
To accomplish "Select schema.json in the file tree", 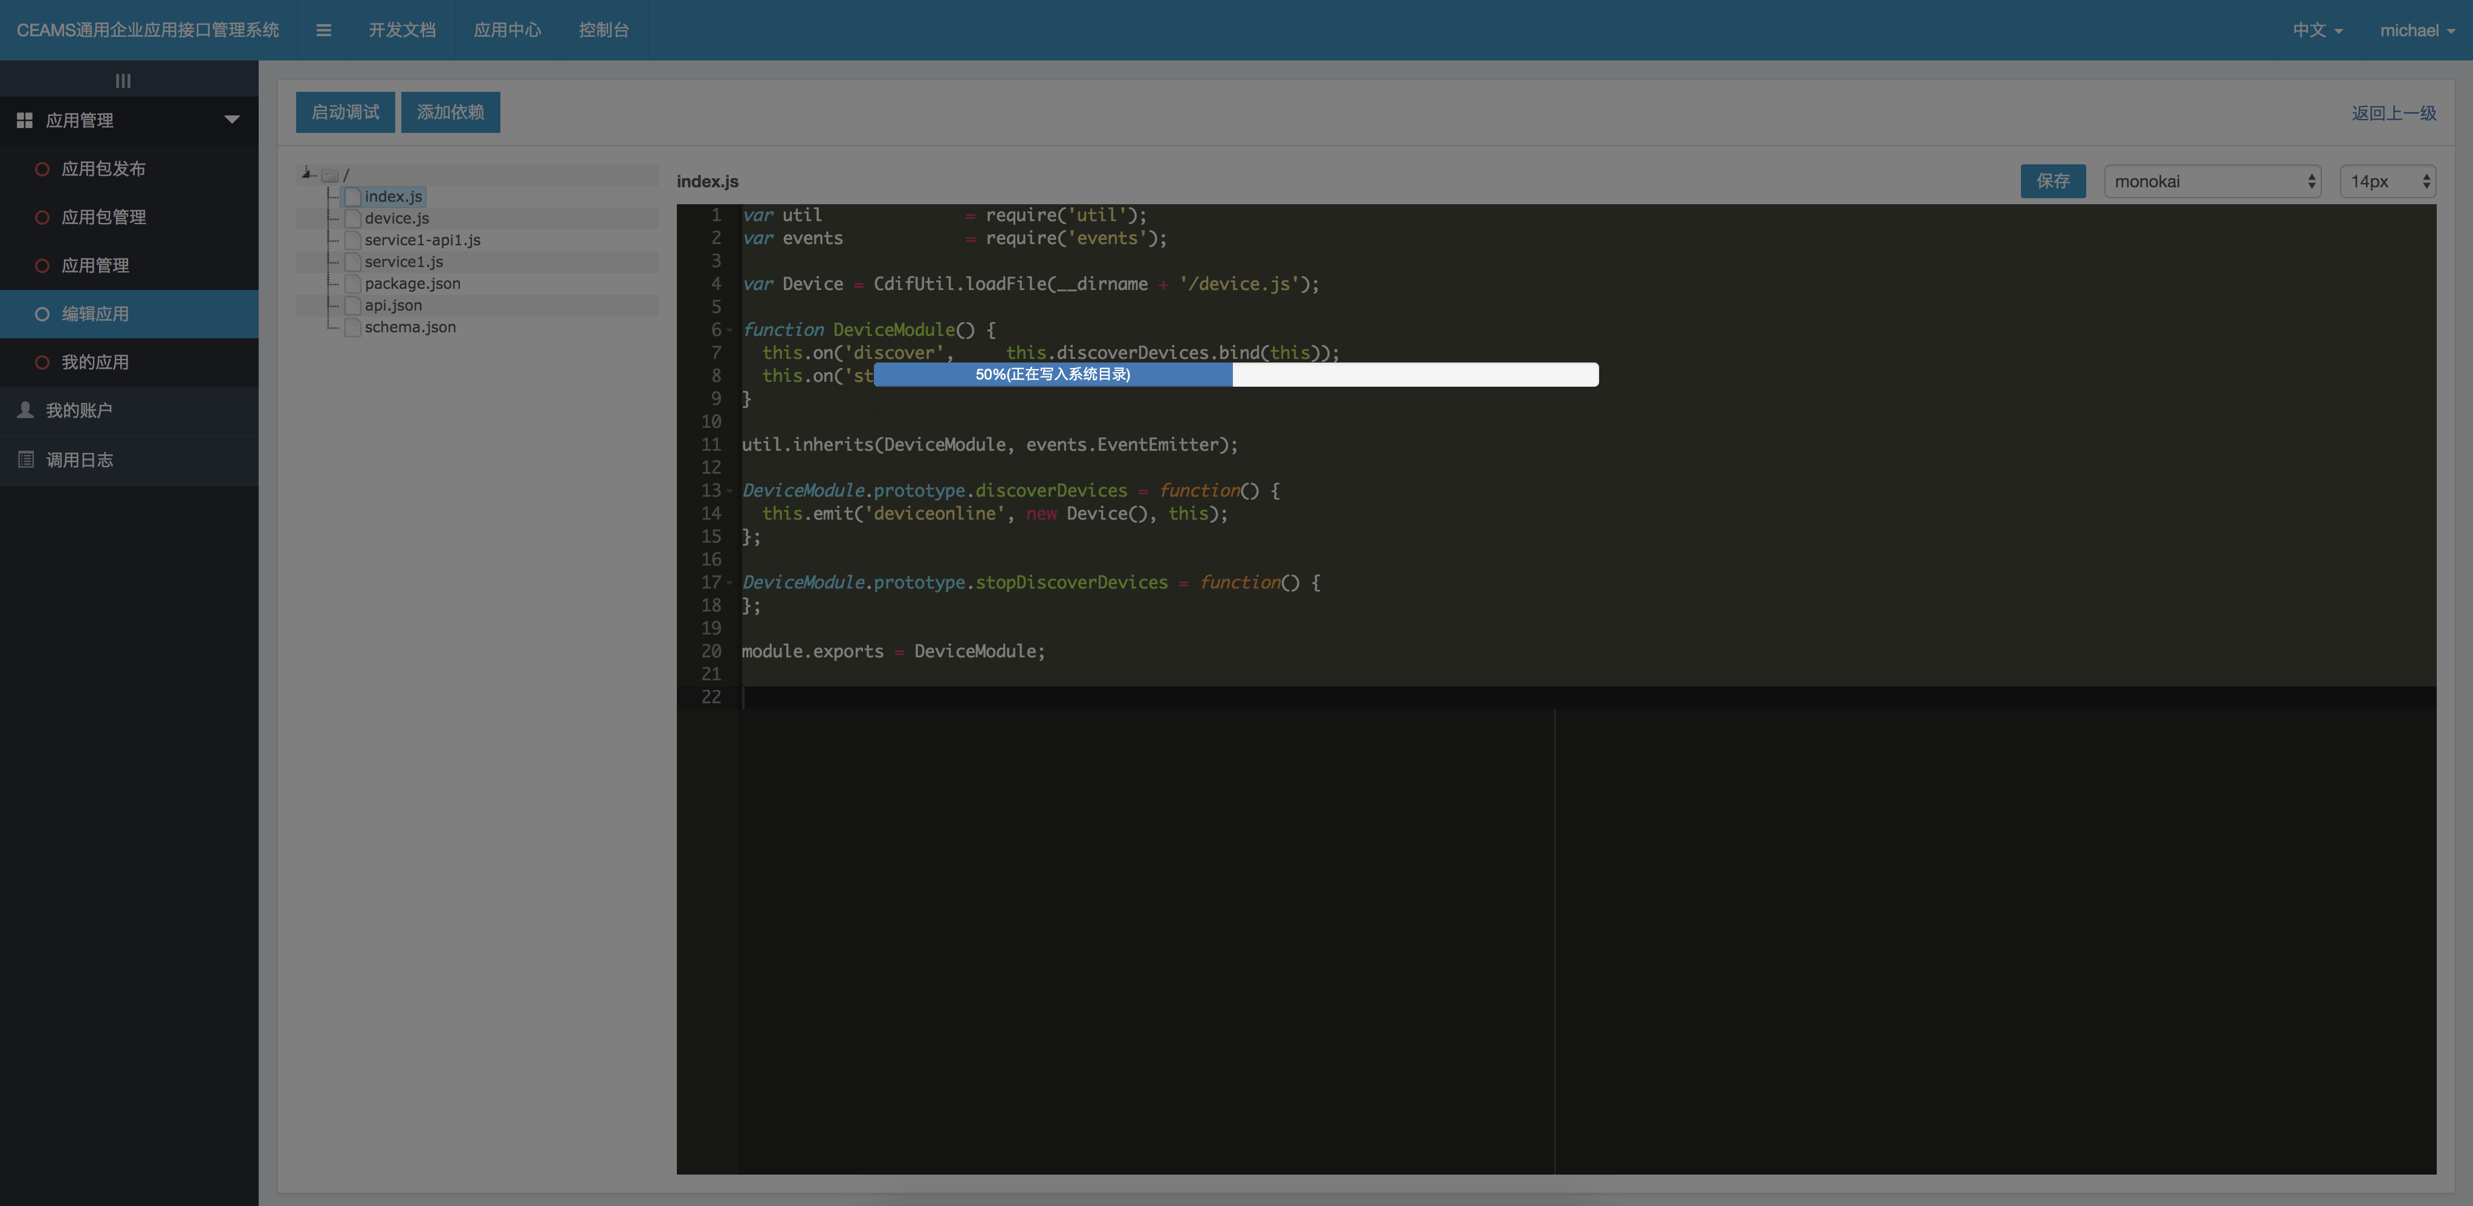I will click(410, 327).
